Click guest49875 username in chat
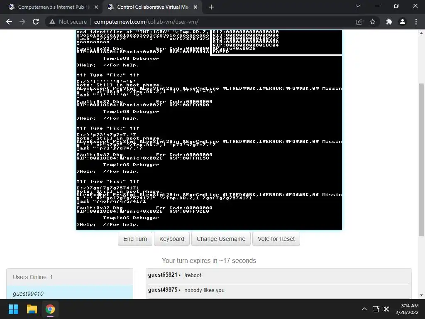This screenshot has height=319, width=425. (163, 290)
